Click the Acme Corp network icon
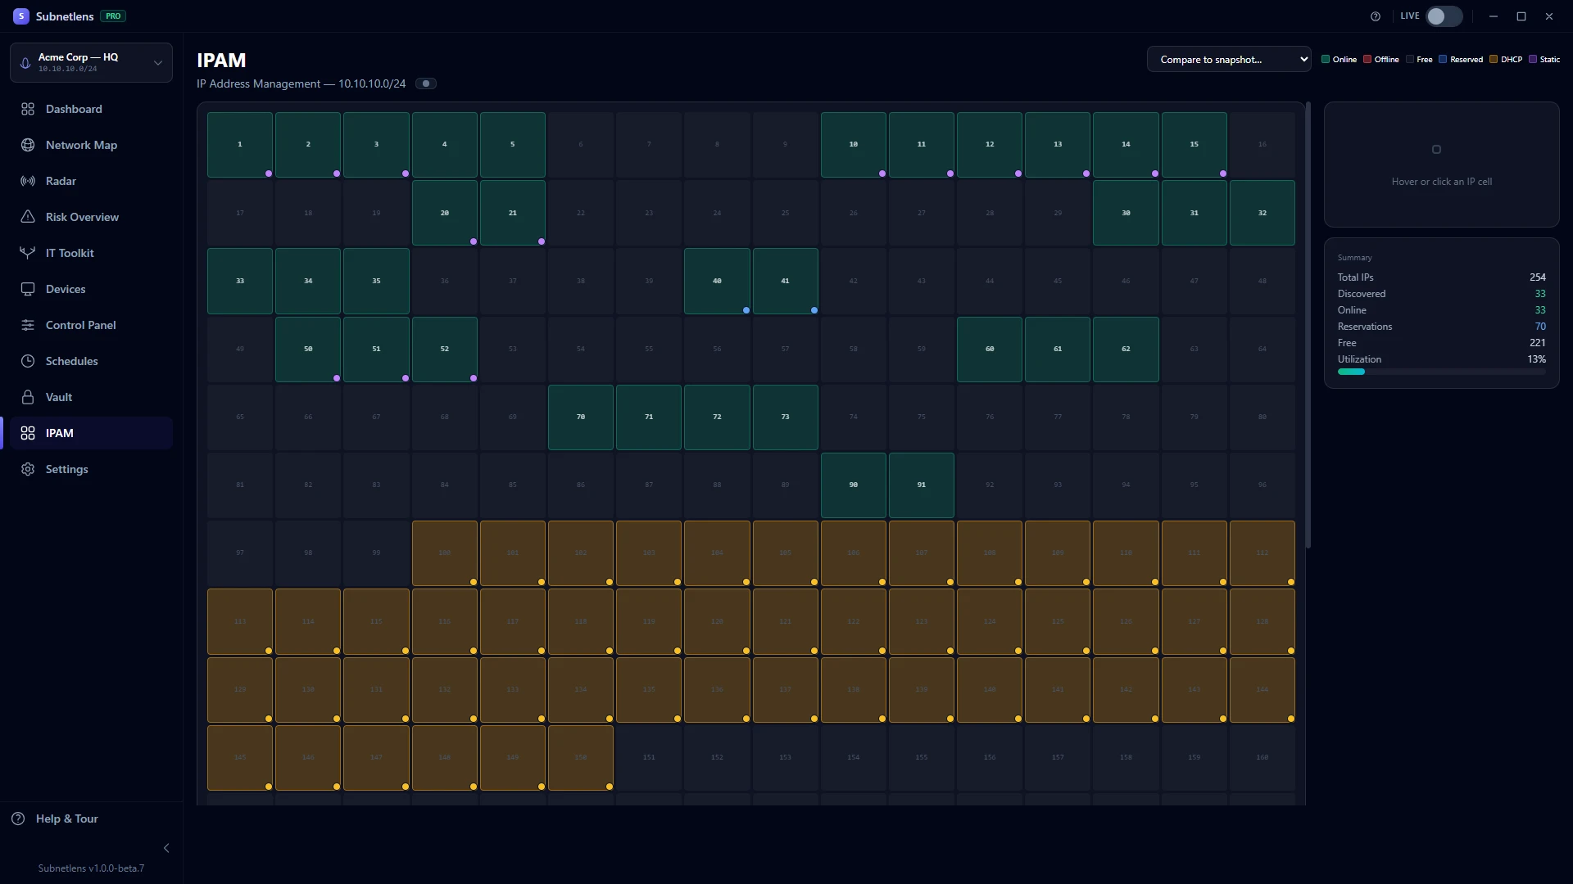Image resolution: width=1573 pixels, height=884 pixels. tap(25, 63)
